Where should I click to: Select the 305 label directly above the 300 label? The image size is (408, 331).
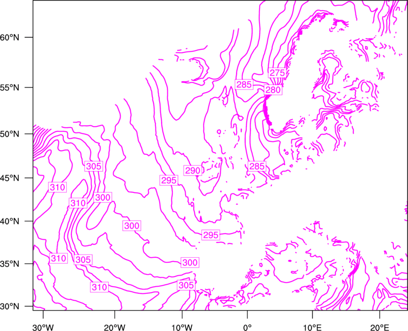point(94,167)
